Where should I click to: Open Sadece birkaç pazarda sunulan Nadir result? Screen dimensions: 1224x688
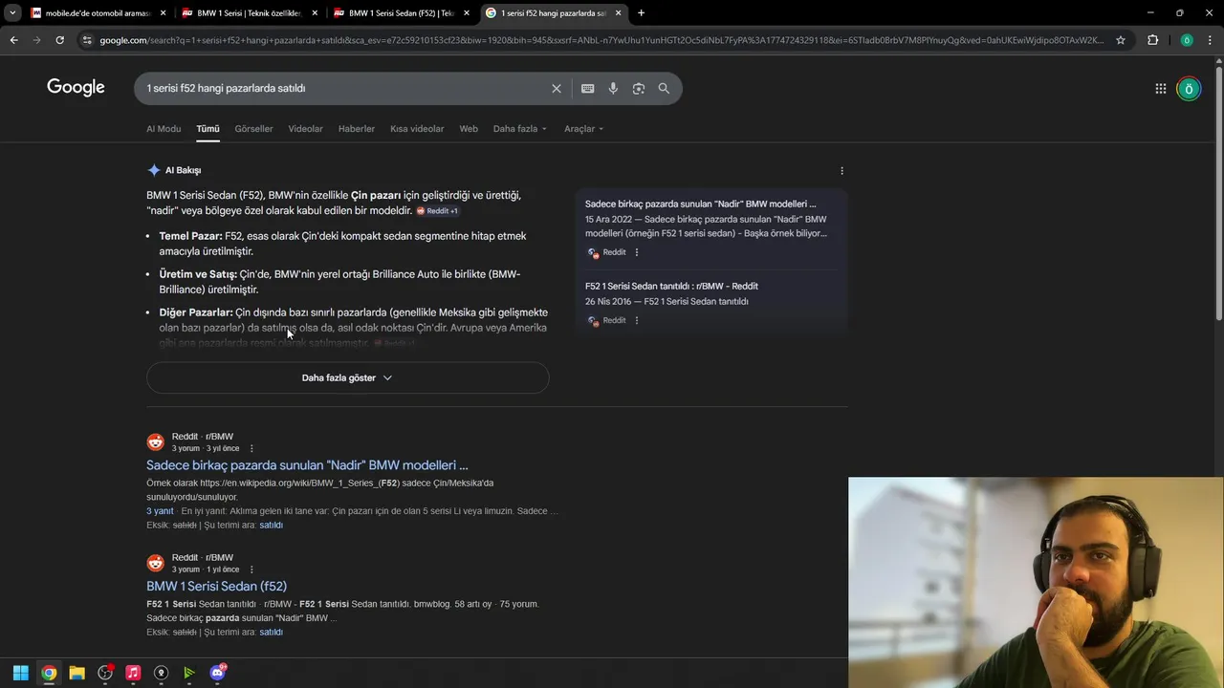pos(307,465)
